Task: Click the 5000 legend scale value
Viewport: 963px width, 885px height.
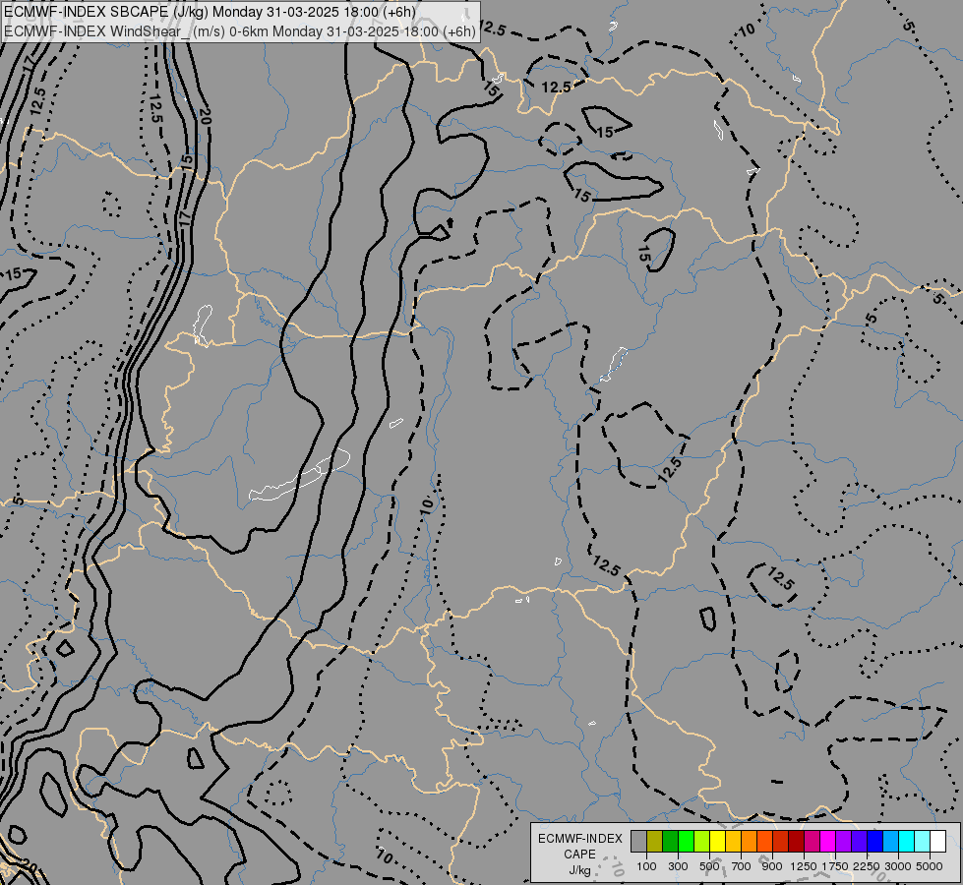Action: pyautogui.click(x=930, y=866)
